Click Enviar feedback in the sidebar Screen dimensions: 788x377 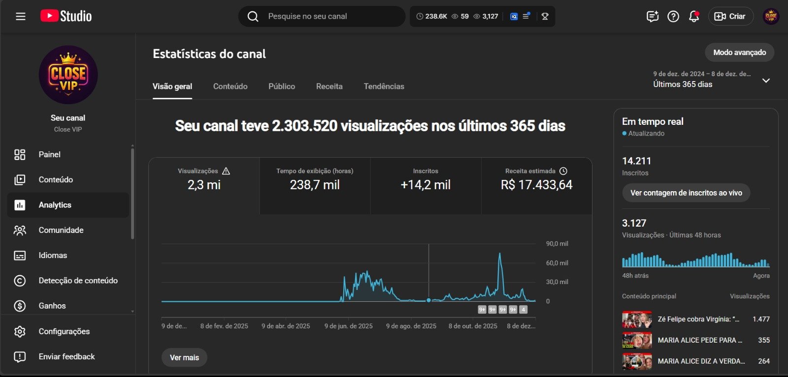tap(68, 356)
